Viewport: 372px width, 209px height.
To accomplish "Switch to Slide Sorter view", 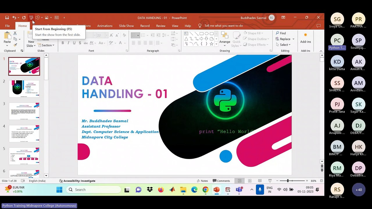I will coord(250,181).
